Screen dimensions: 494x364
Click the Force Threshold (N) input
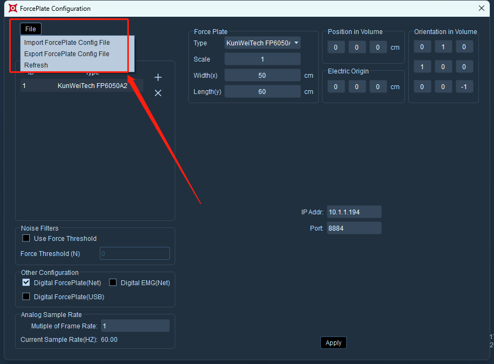[135, 253]
